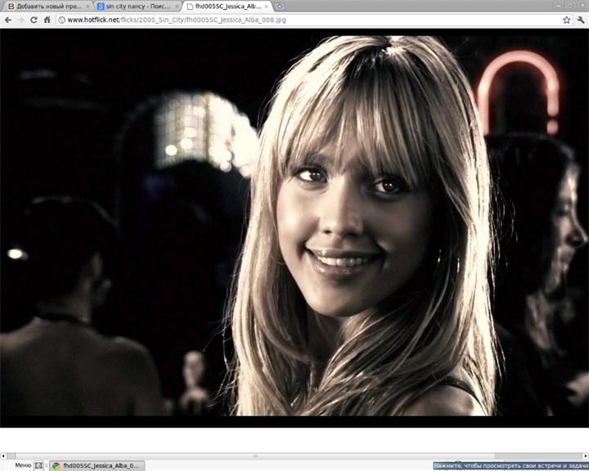The height and width of the screenshot is (471, 589).
Task: Open a new browser tab
Action: point(280,7)
